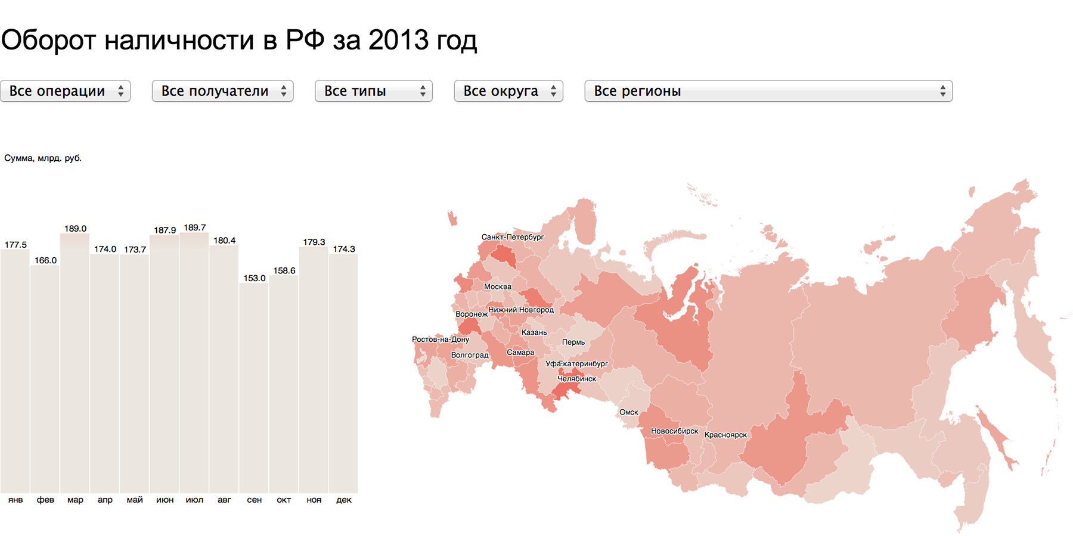Select the "сен" month axis label
1073x536 pixels.
click(255, 500)
